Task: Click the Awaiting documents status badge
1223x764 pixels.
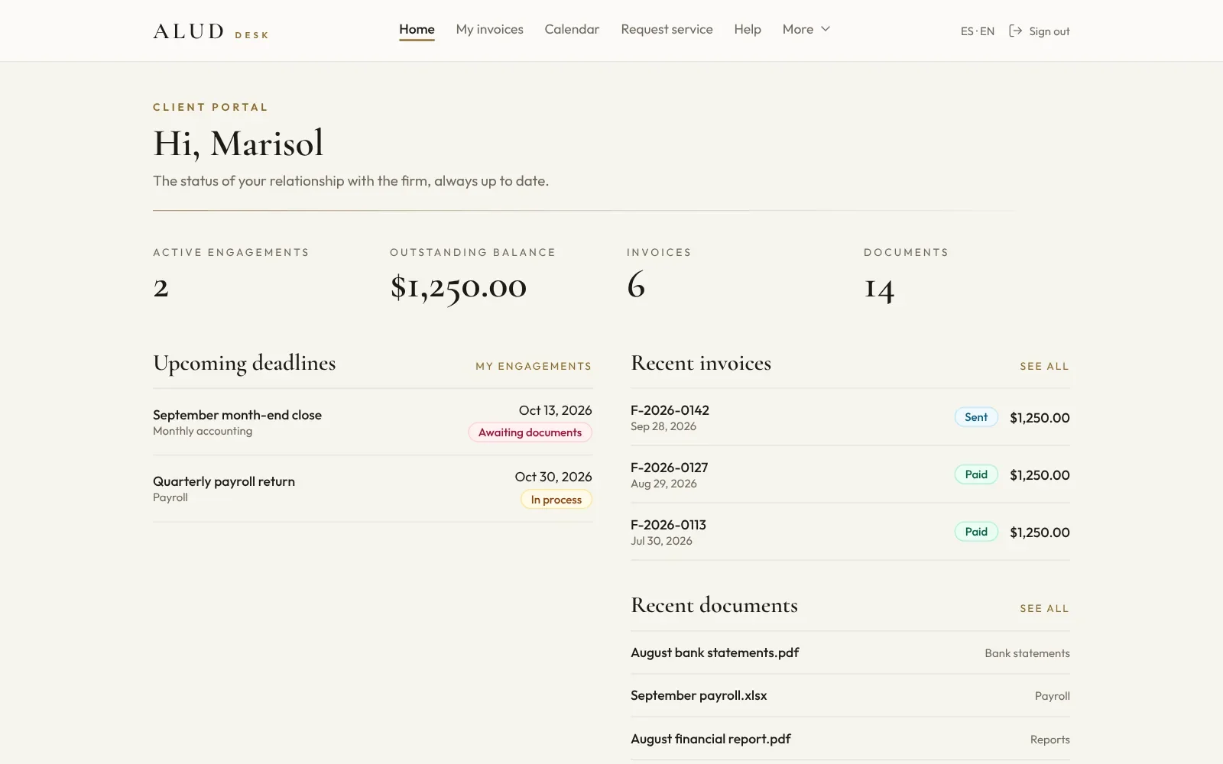Action: (x=530, y=432)
